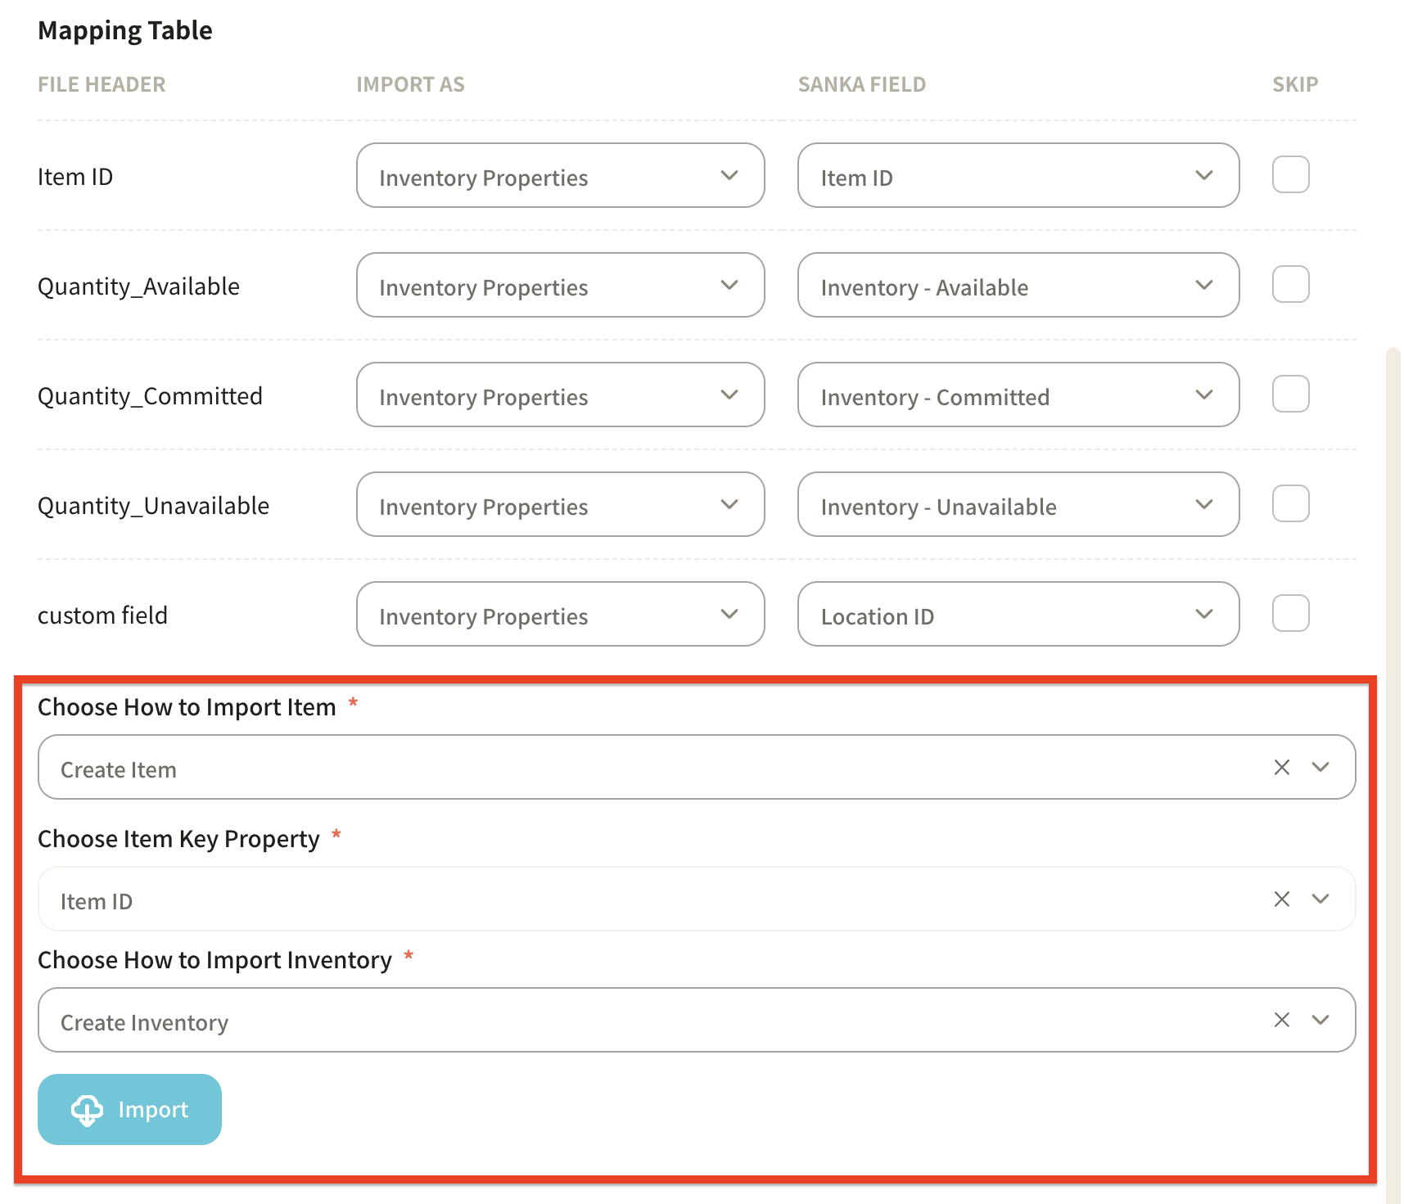Clear the Item ID key property selection
Image resolution: width=1404 pixels, height=1204 pixels.
1281,899
